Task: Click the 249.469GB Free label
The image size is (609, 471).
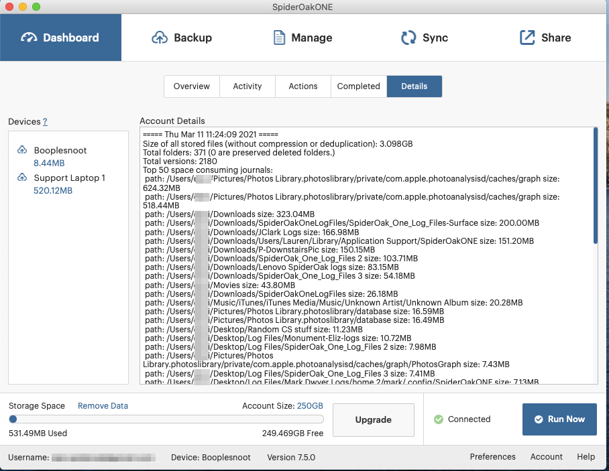Action: [292, 433]
